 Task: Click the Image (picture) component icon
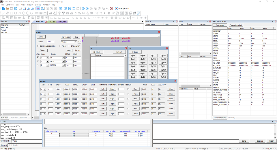[x=50, y=13]
